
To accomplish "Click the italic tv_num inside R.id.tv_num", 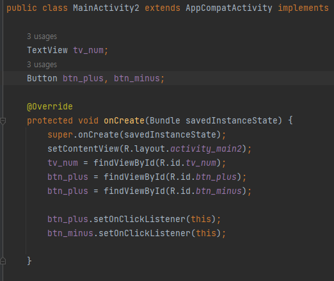I will pos(201,163).
